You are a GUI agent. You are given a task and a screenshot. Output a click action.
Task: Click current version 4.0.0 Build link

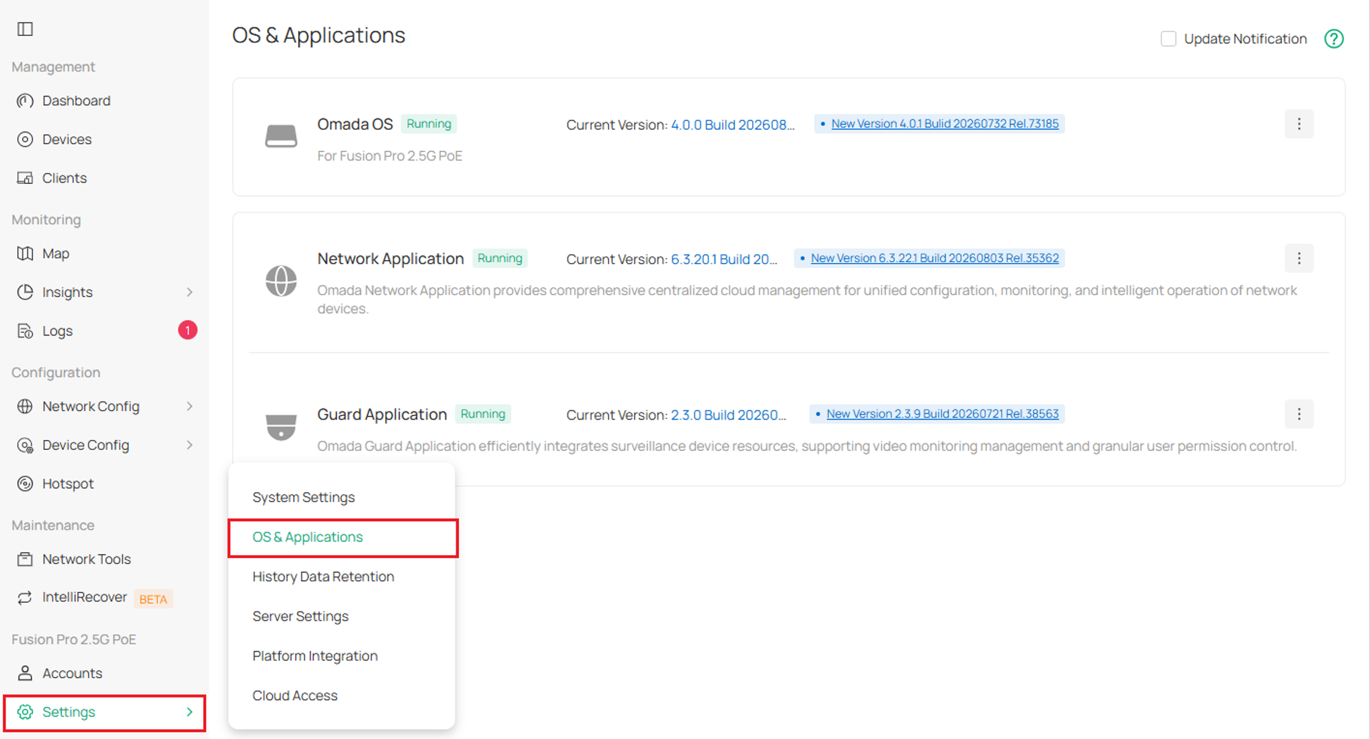[732, 125]
